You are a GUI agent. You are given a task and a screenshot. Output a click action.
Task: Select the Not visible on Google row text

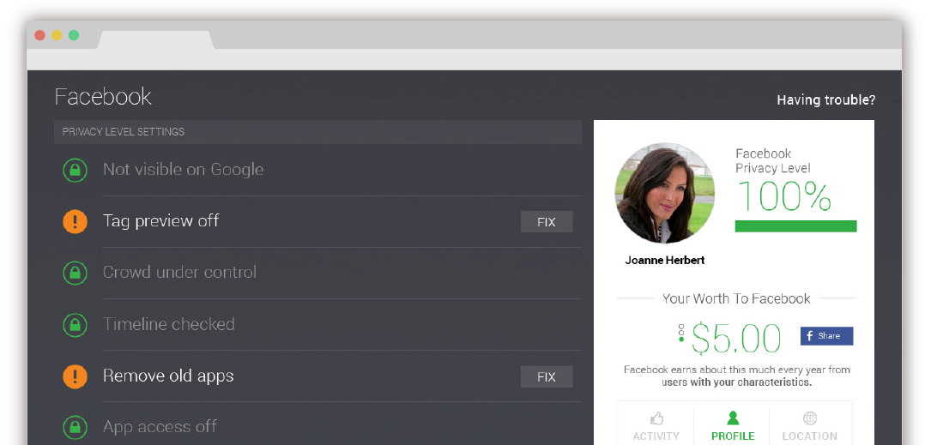[183, 170]
